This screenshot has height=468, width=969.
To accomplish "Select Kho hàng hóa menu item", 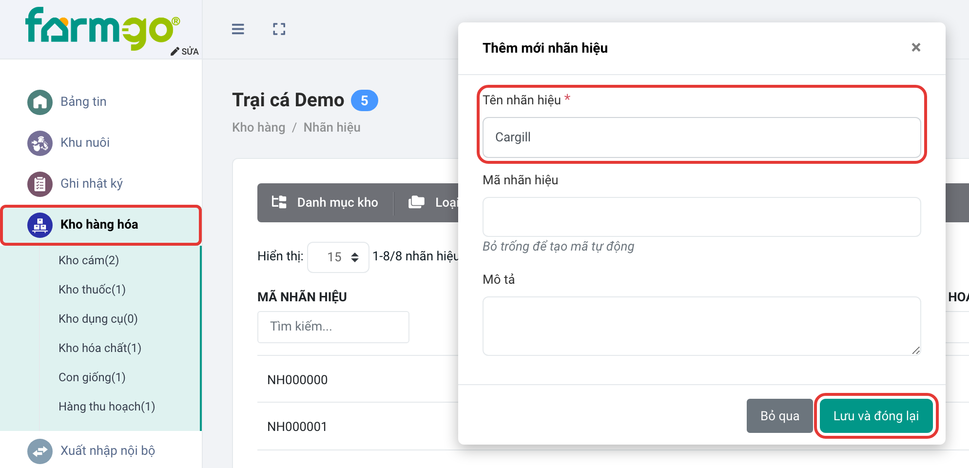I will tap(101, 225).
